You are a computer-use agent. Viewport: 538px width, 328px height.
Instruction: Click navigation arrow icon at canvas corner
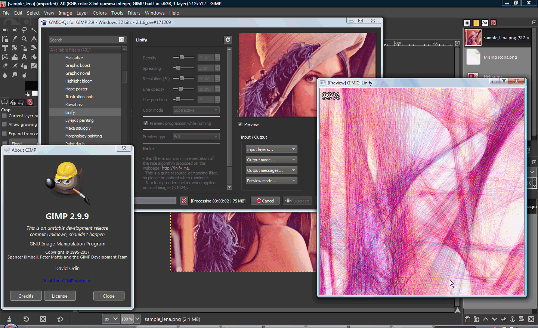point(458,310)
